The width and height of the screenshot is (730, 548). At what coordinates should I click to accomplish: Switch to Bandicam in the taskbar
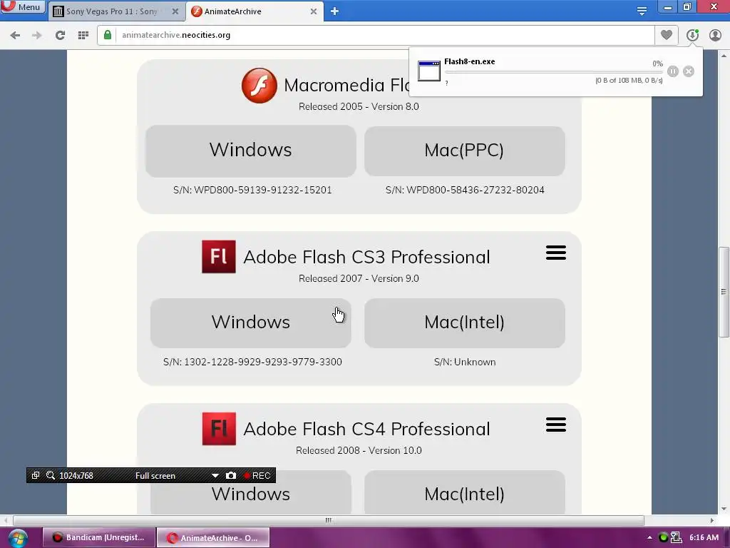[x=98, y=537]
